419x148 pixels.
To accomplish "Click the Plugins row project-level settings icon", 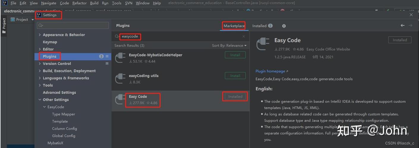I will click(x=107, y=56).
